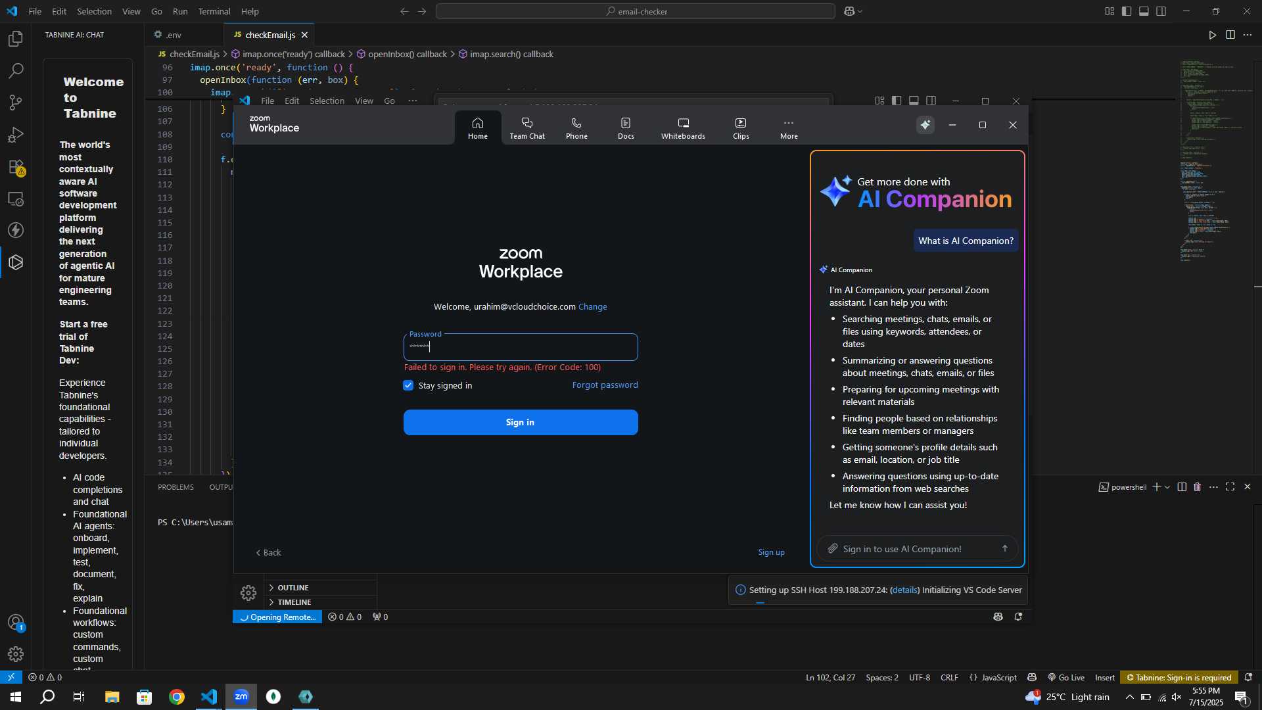Screen dimensions: 1262x710
Task: Open the Search view in activity bar
Action: [16, 70]
